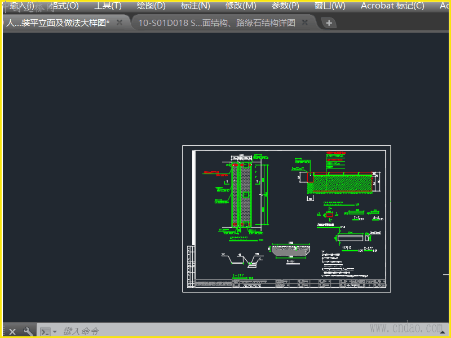Open the 绘图(D) menu
Viewport: 451px width, 338px height.
point(151,6)
